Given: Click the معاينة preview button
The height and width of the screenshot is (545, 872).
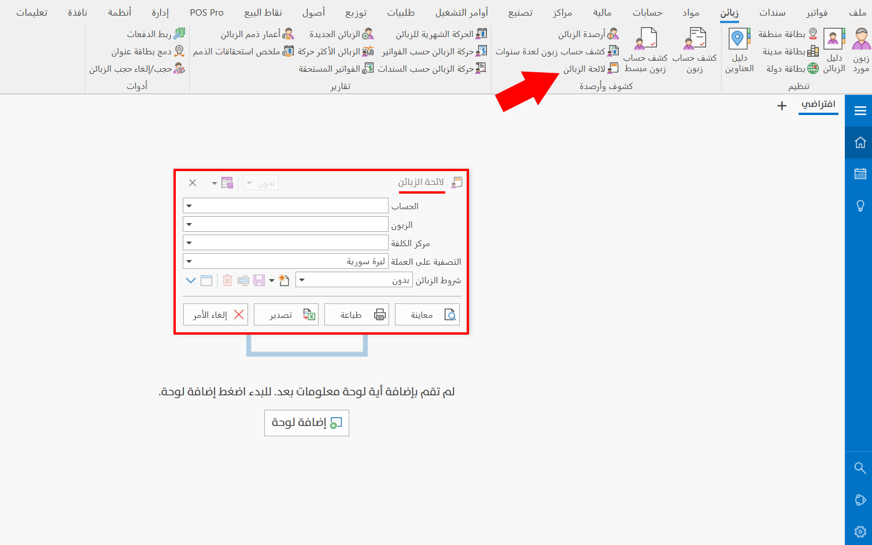Looking at the screenshot, I should tap(427, 314).
